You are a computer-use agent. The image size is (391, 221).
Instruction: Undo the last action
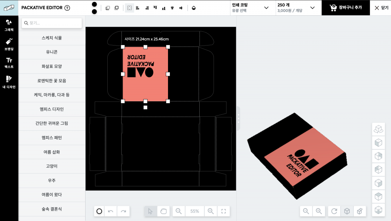(x=110, y=211)
